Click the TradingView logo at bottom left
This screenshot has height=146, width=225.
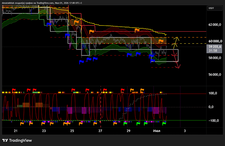tap(17, 140)
